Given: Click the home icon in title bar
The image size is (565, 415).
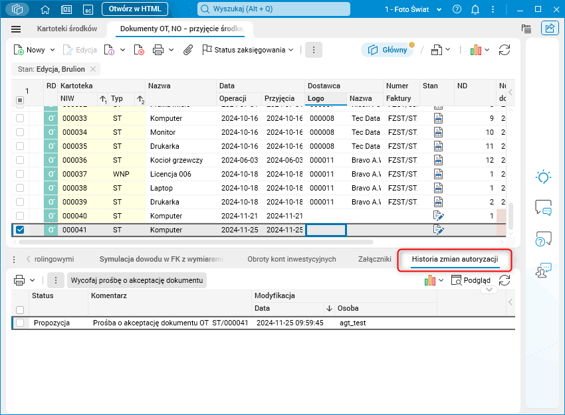Looking at the screenshot, I should coord(45,9).
